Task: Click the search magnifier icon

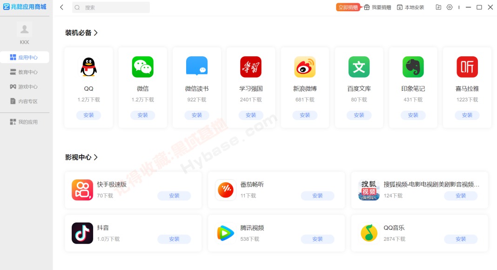Action: [x=77, y=7]
